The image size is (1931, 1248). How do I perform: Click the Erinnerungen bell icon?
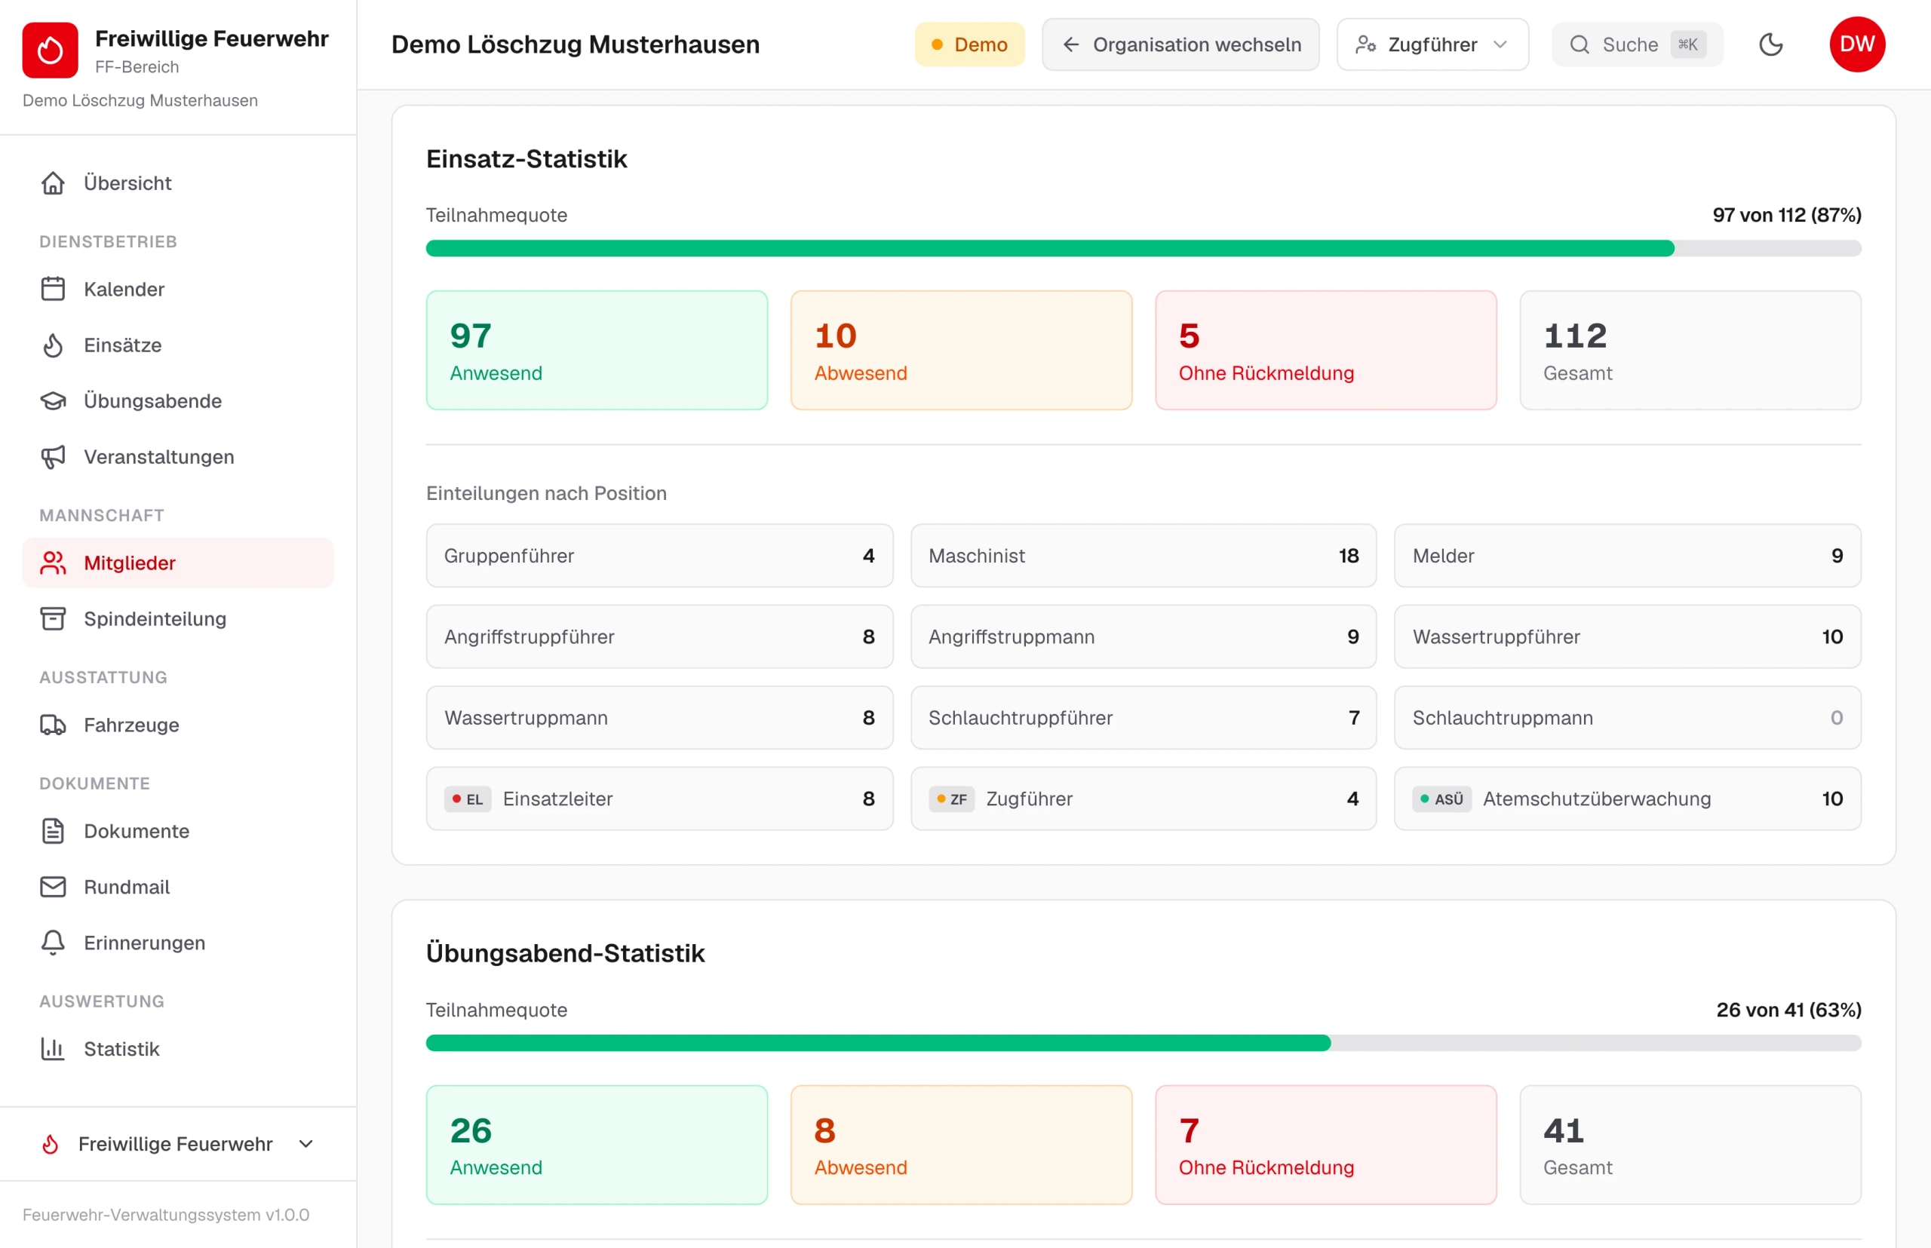pyautogui.click(x=54, y=943)
